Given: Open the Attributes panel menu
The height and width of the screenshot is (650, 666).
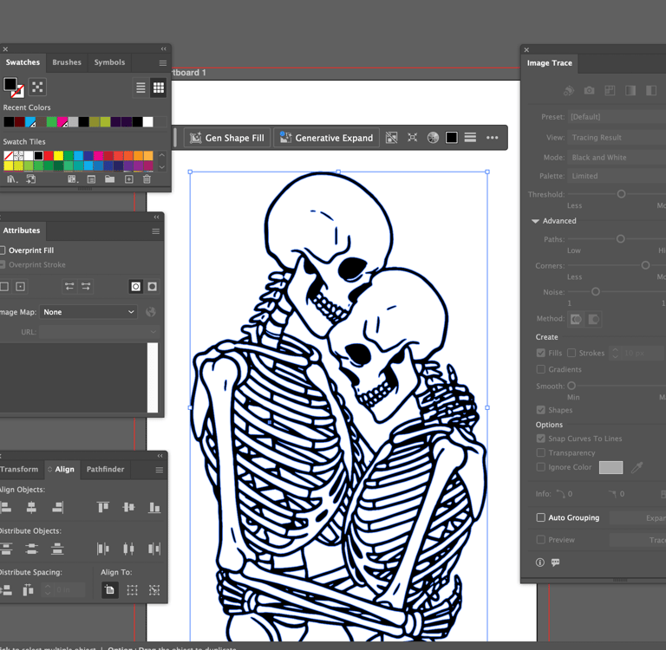Looking at the screenshot, I should pyautogui.click(x=156, y=231).
